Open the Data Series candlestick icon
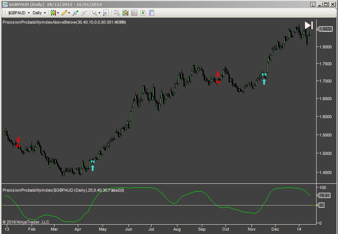The height and width of the screenshot is (234, 338). click(126, 13)
